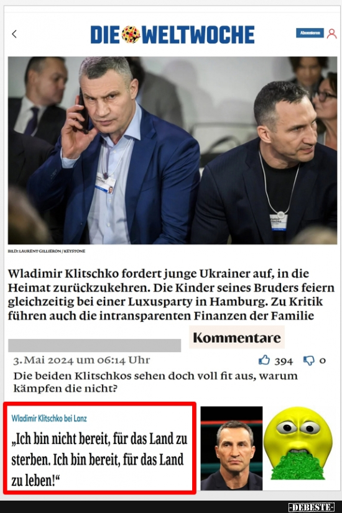Click the Abonnieren subscribe button
Screen dimensions: 342x513
coord(310,33)
